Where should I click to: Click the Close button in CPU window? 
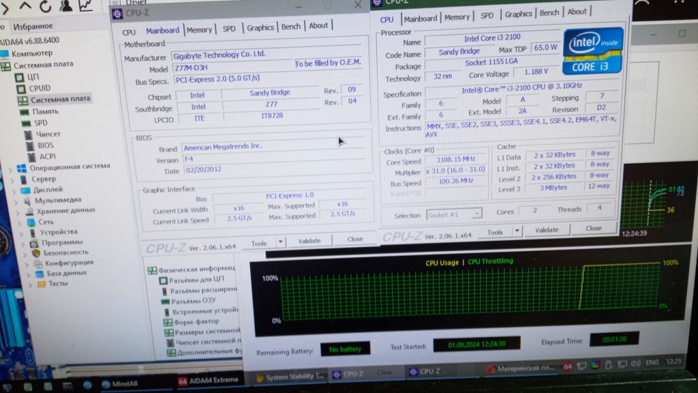point(594,228)
